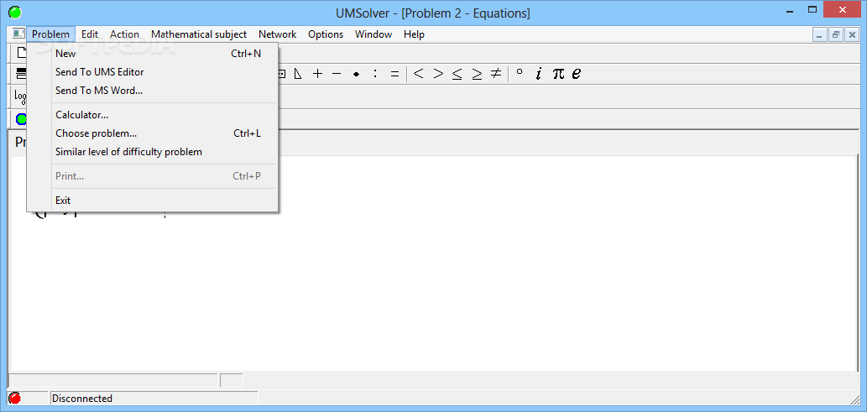Screen dimensions: 867x412
Task: Open the MDI document system menu icon
Action: (x=18, y=34)
